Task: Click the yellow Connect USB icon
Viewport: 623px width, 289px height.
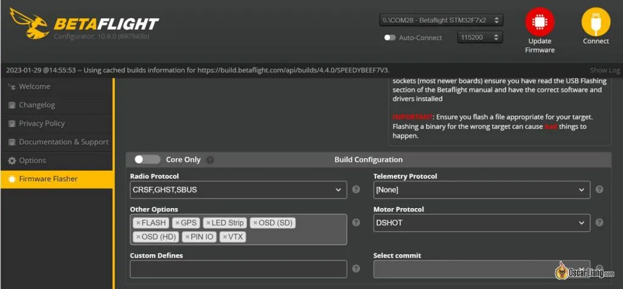Action: coord(596,22)
